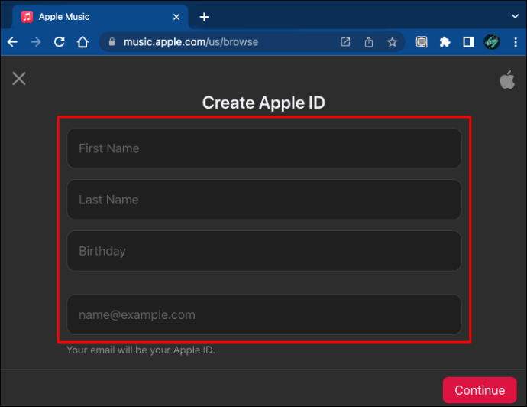Open the Chrome three-dot menu
This screenshot has width=527, height=407.
click(516, 42)
